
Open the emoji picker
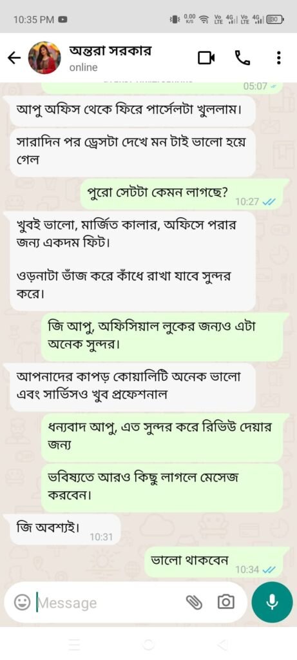pos(21,603)
